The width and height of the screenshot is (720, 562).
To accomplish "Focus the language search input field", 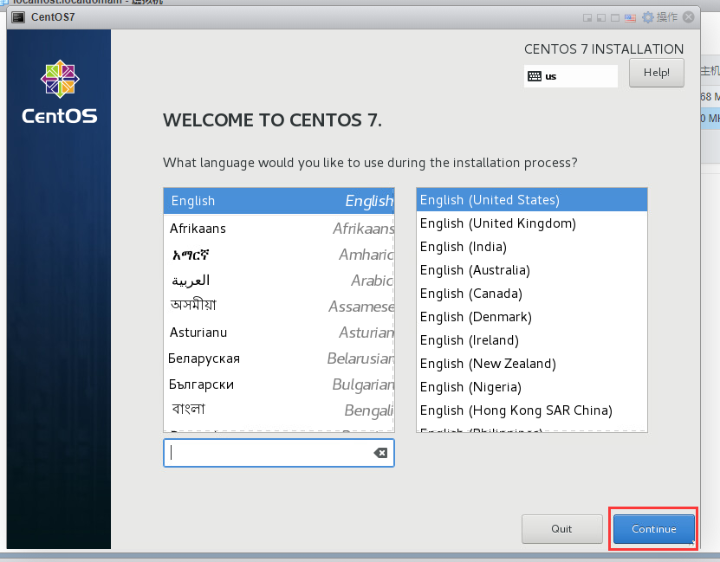I will coord(279,453).
